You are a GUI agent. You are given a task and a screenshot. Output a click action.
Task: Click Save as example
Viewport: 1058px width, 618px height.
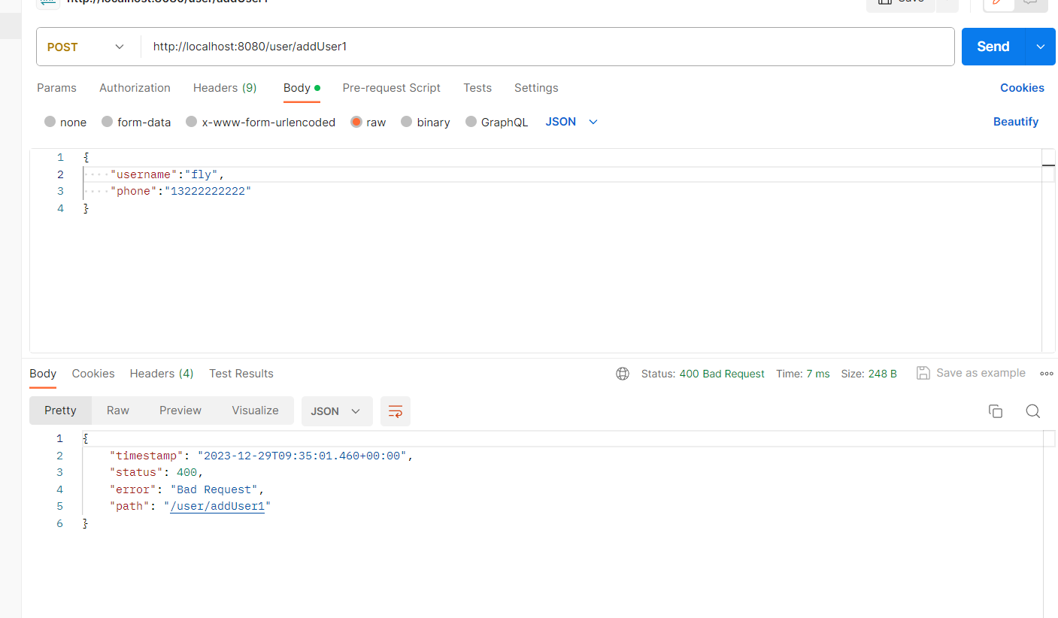click(x=971, y=373)
